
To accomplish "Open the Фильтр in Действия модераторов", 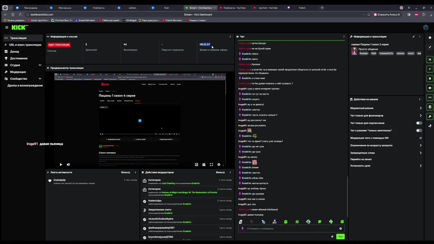I will [220, 172].
